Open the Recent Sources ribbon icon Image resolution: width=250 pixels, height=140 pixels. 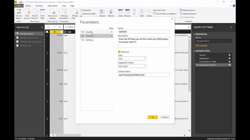[x=35, y=12]
